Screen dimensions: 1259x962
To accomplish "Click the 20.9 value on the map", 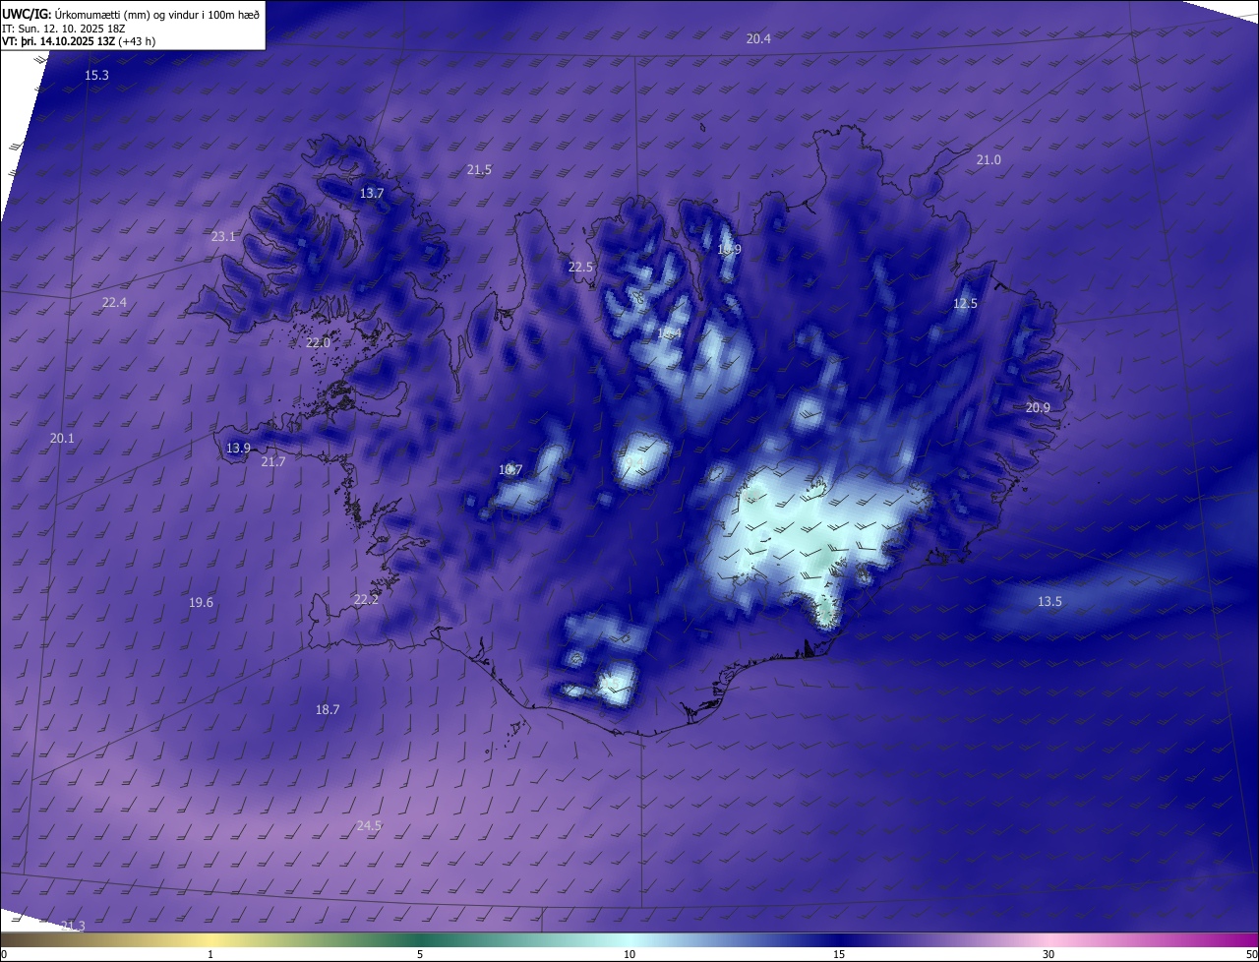I will [1038, 408].
